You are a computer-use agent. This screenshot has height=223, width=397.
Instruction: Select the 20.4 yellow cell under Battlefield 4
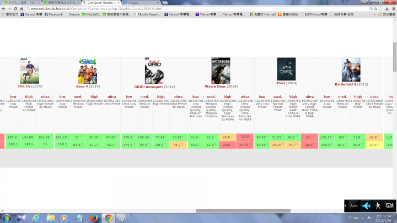point(374,145)
